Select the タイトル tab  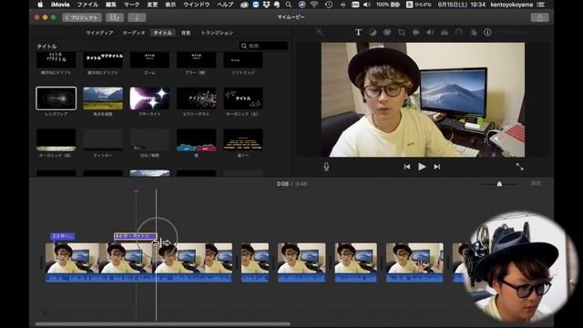point(163,33)
